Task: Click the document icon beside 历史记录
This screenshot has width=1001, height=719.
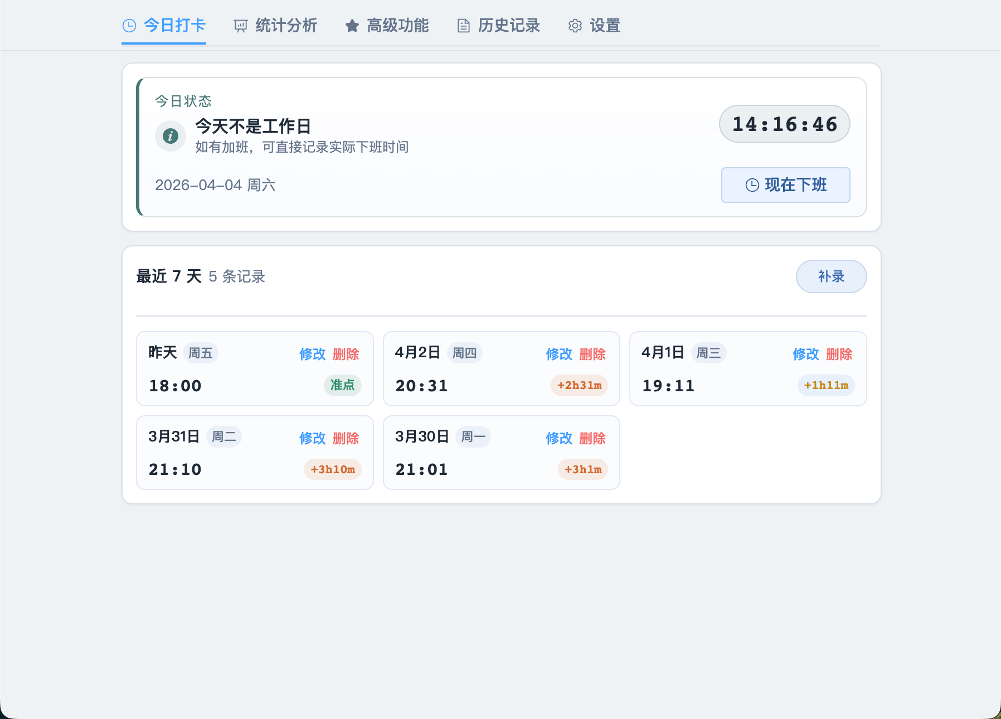Action: pos(463,26)
